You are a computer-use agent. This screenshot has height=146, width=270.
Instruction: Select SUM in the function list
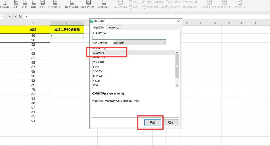[133, 67]
